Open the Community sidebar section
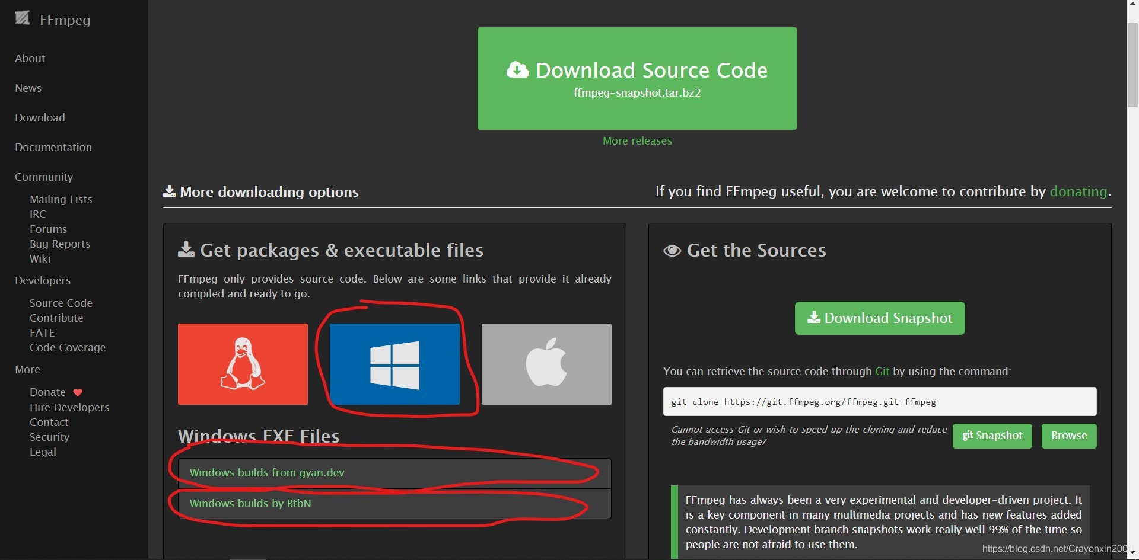 click(44, 177)
